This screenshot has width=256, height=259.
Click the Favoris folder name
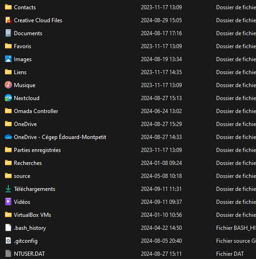tap(22, 46)
